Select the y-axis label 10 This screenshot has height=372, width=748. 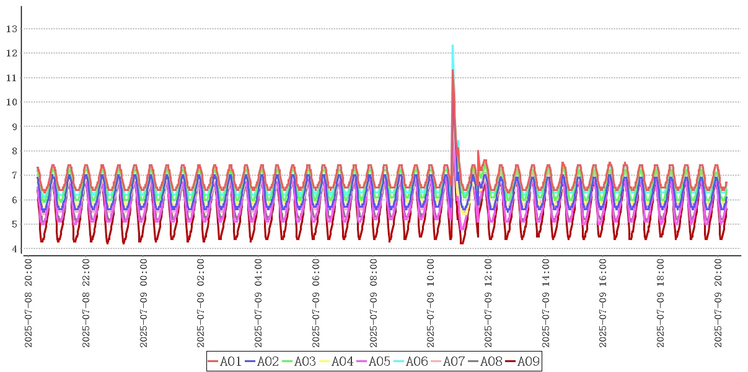11,102
